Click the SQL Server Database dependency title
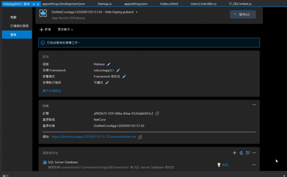This screenshot has width=287, height=177. tap(63, 162)
